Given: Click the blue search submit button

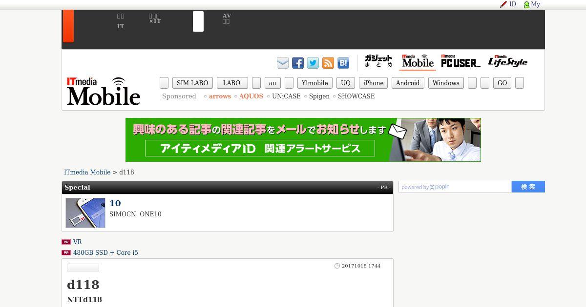Looking at the screenshot, I should (x=528, y=187).
